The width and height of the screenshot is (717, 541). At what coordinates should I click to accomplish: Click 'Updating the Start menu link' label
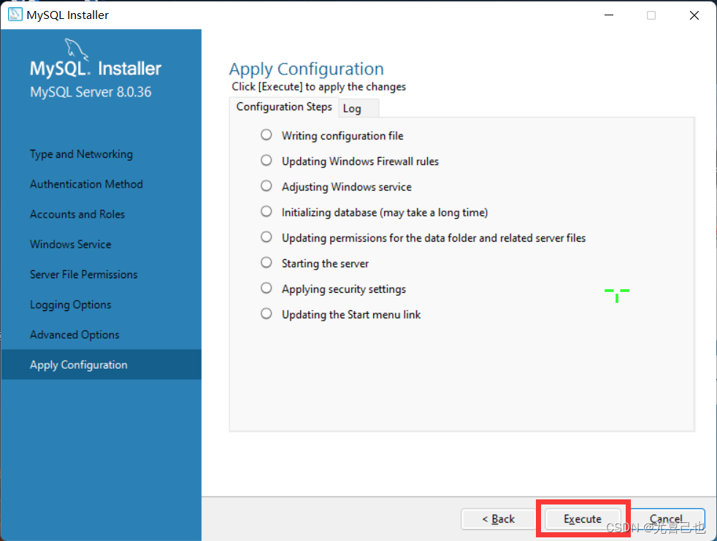coord(351,315)
